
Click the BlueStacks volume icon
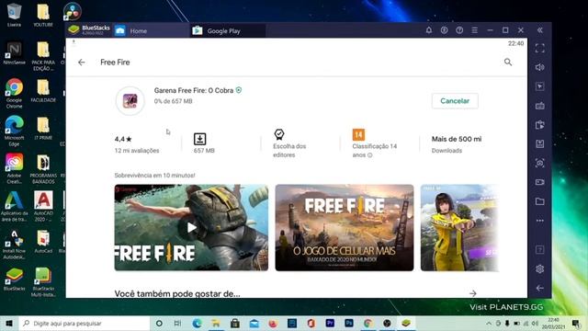(540, 67)
